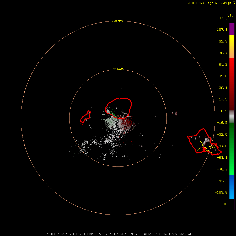The image size is (236, 236).
Task: Click the blue segment of the color bar
Action: (x=232, y=187)
